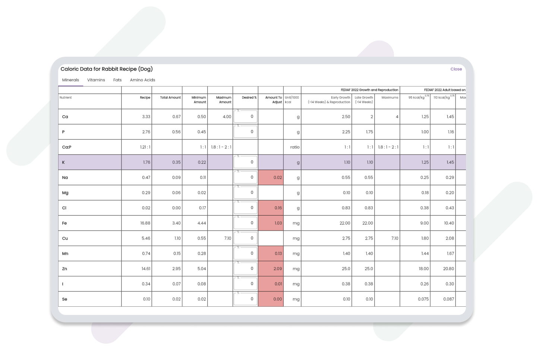This screenshot has height=350, width=539.
Task: Click the Desired % field for Na
Action: pyautogui.click(x=245, y=178)
